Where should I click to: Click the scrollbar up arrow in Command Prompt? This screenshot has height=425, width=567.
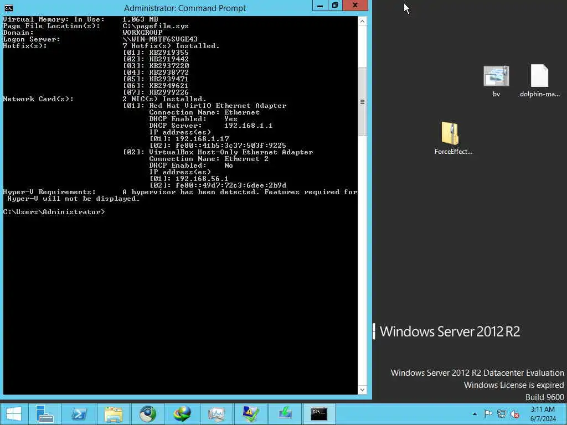[x=362, y=22]
